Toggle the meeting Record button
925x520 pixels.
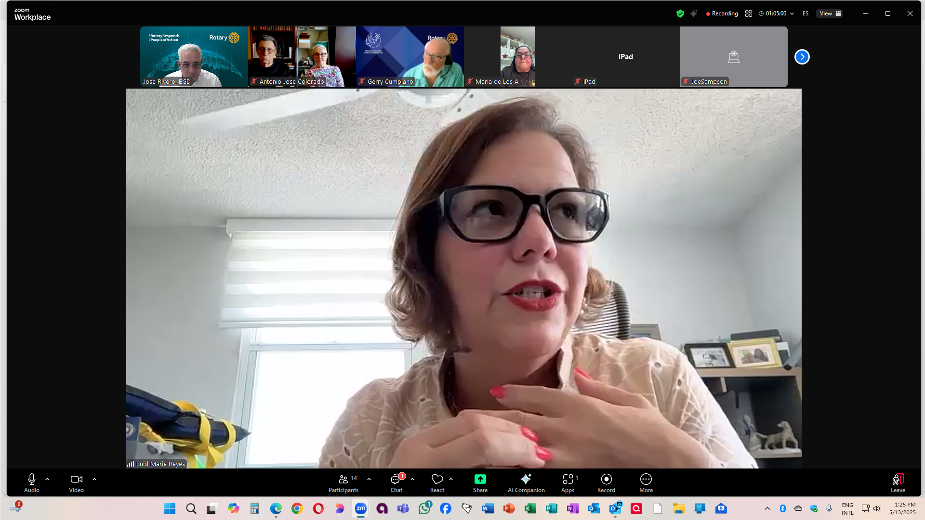[x=606, y=482]
